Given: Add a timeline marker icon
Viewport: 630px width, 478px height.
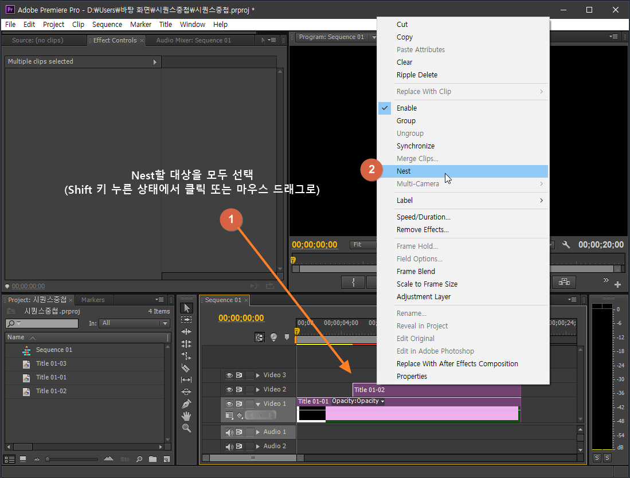Looking at the screenshot, I should [x=287, y=338].
